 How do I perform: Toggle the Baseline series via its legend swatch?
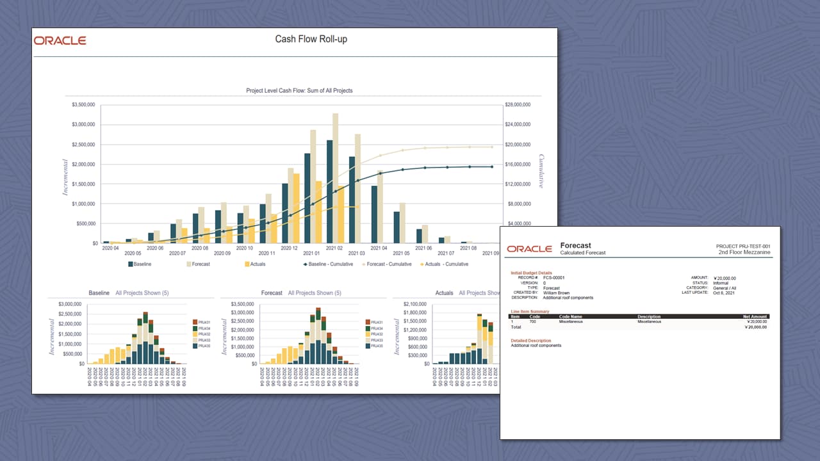coord(132,264)
